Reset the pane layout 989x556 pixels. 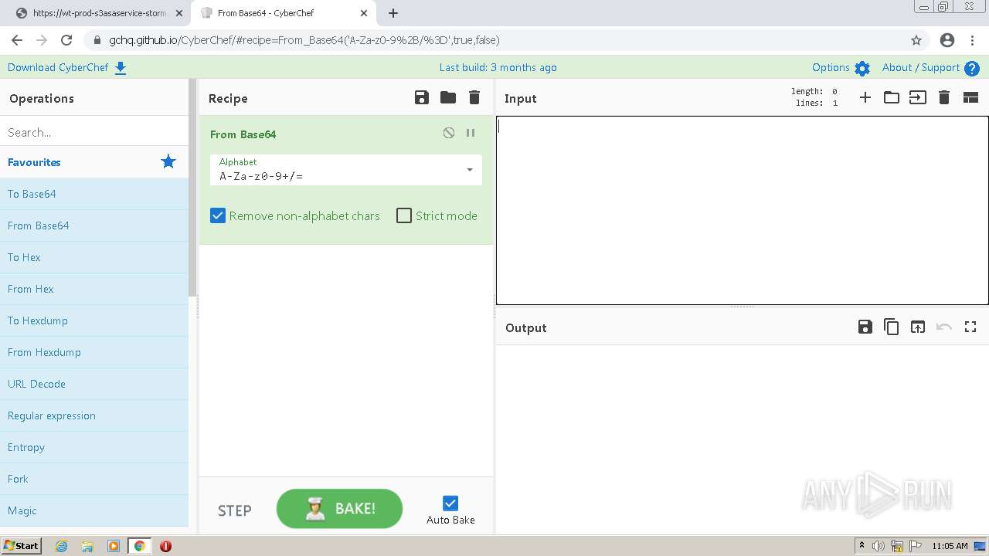[x=970, y=97]
